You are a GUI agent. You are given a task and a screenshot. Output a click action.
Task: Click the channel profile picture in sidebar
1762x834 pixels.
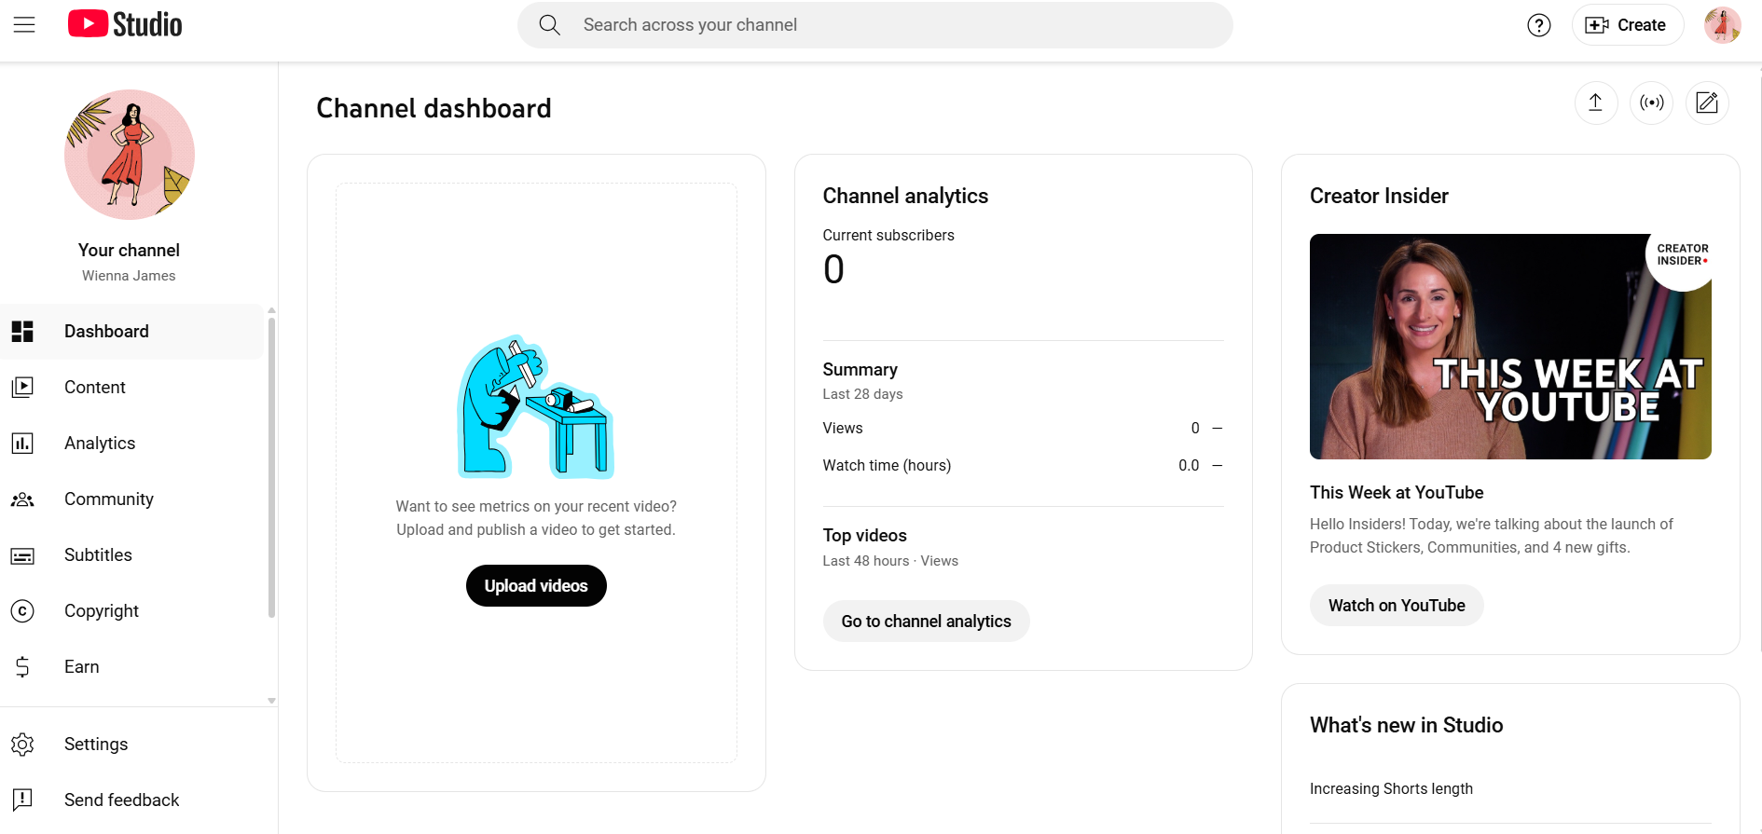click(130, 155)
